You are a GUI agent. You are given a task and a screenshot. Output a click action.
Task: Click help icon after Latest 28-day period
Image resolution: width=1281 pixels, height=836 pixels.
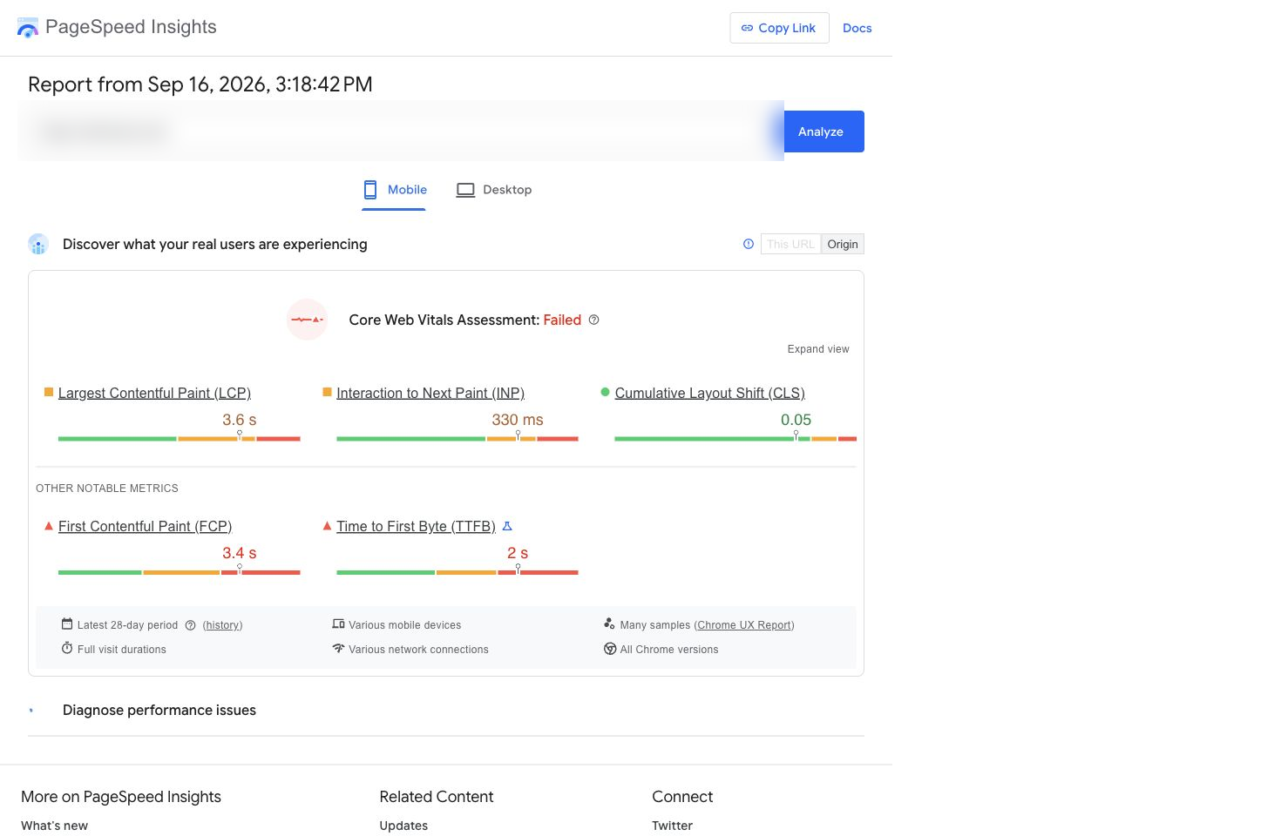(190, 625)
